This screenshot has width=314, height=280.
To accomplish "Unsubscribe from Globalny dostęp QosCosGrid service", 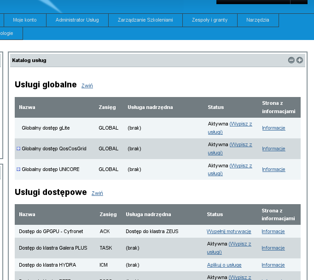I will 230,149.
